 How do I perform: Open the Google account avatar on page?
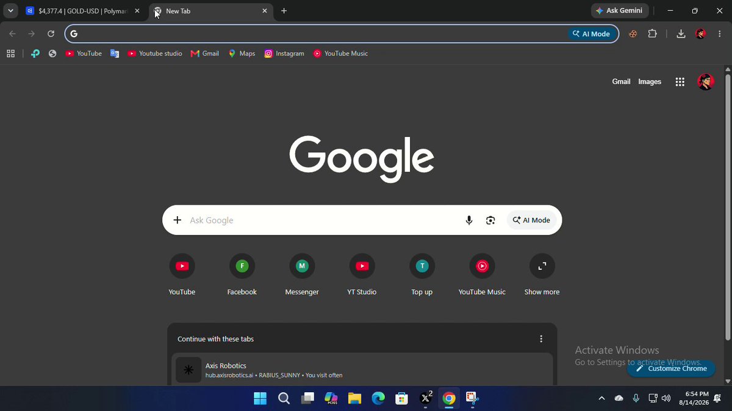pos(706,82)
